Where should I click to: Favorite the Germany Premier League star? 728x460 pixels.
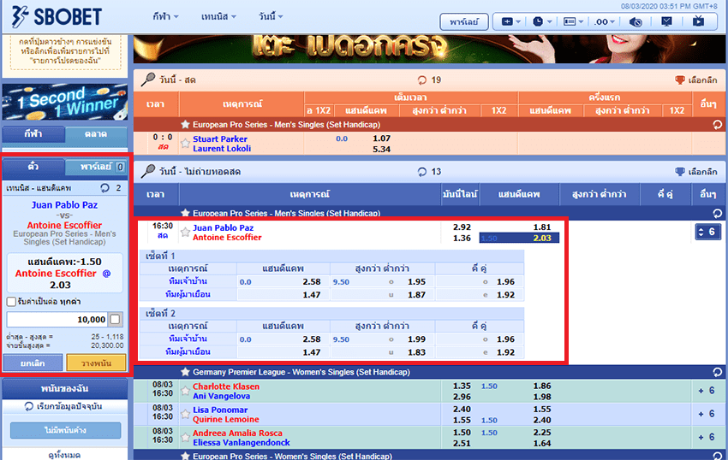point(185,372)
